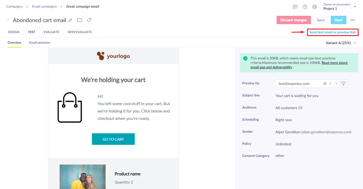The width and height of the screenshot is (363, 189).
Task: Open the Email previews subtab
Action: (x=40, y=43)
